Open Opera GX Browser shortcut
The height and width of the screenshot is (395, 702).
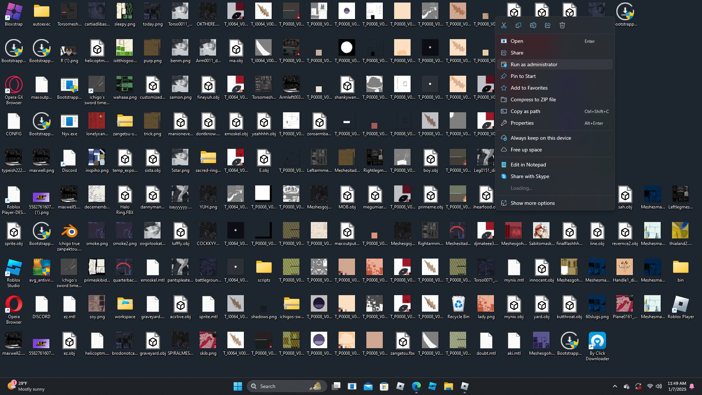coord(14,85)
